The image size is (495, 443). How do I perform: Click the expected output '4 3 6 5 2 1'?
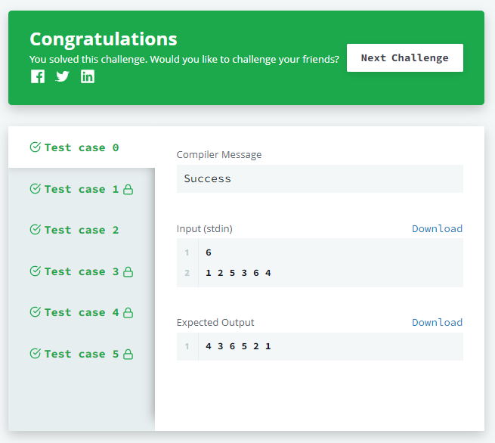point(238,346)
